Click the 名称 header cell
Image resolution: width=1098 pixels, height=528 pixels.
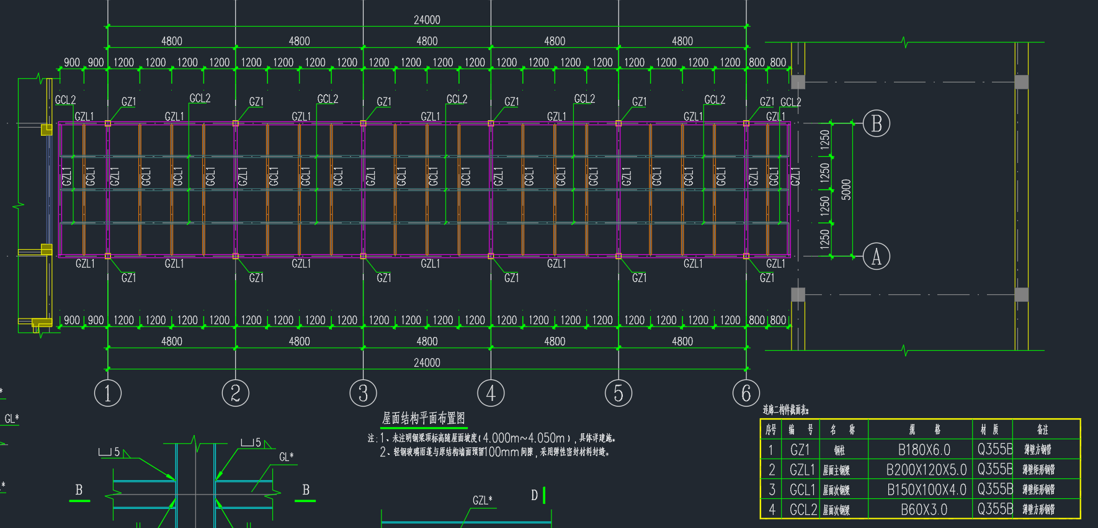843,429
